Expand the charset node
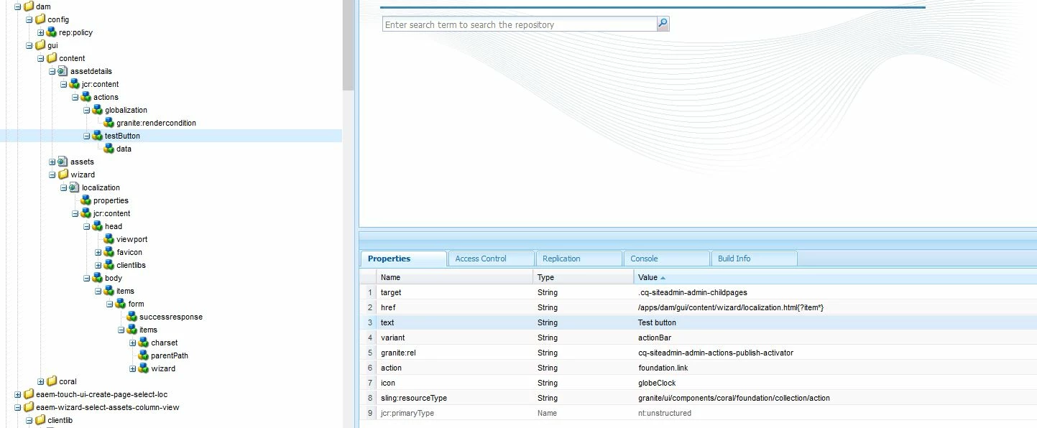Viewport: 1037px width, 428px height. tap(133, 343)
